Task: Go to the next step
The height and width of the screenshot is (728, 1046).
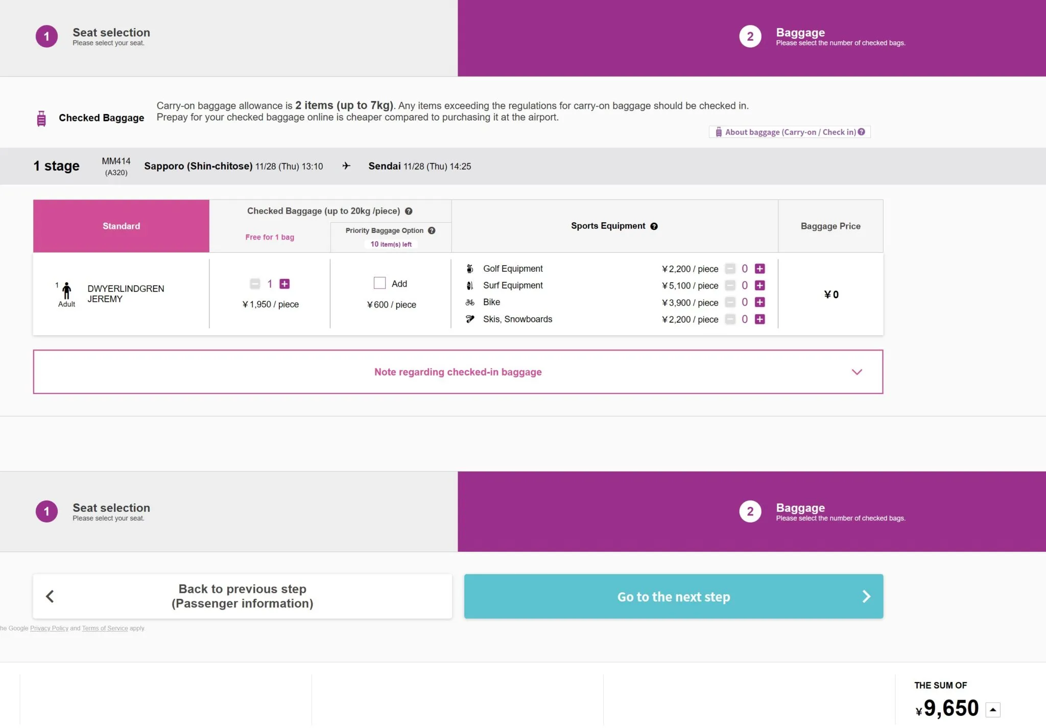Action: pos(673,596)
